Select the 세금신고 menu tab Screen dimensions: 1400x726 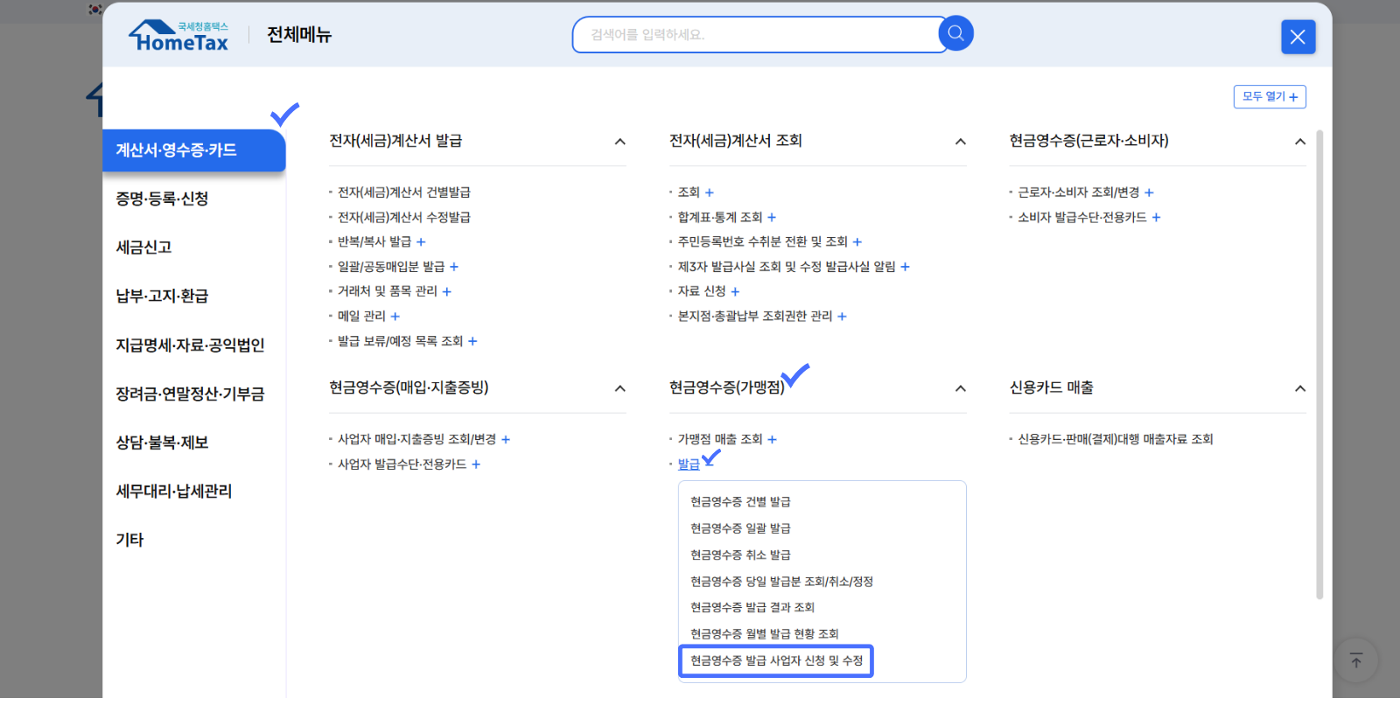[x=143, y=248]
